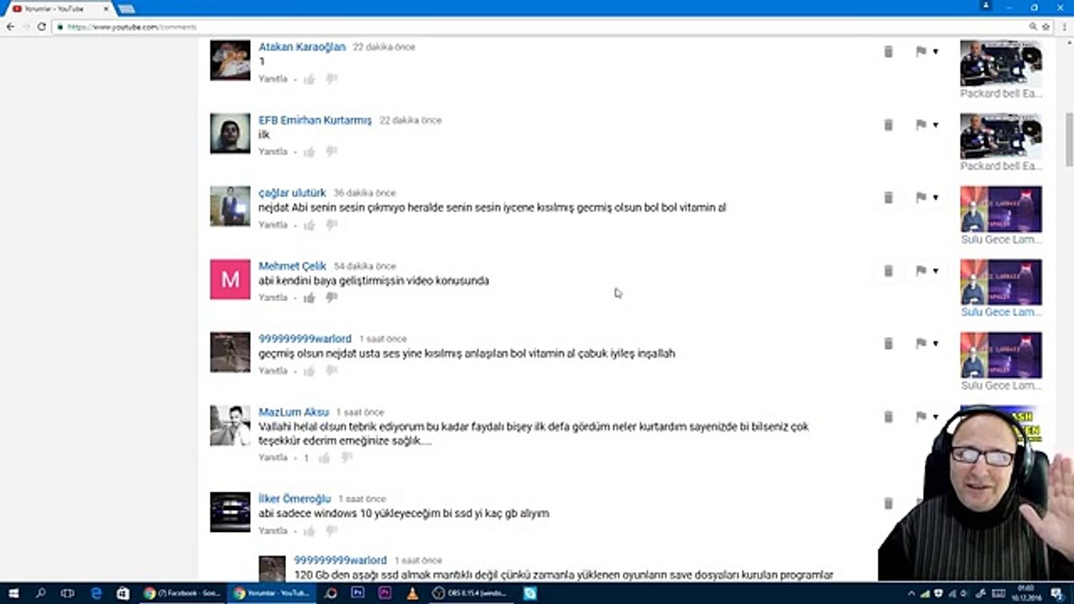Bookmark this page with star icon

[1046, 27]
